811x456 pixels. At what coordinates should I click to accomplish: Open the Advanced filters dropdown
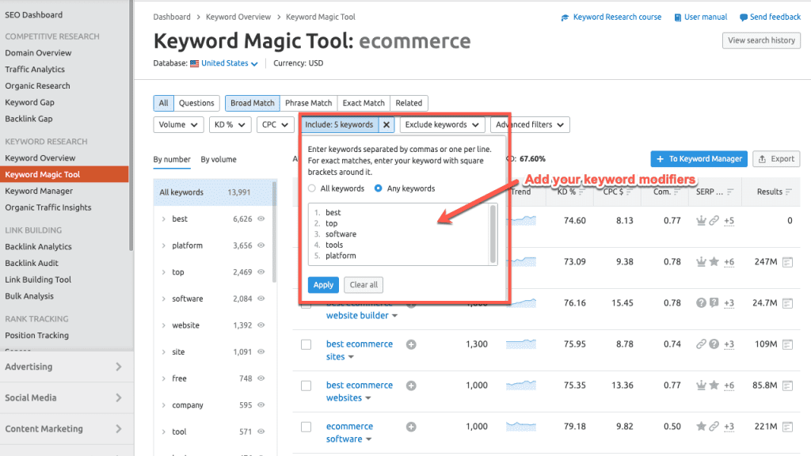pos(529,125)
